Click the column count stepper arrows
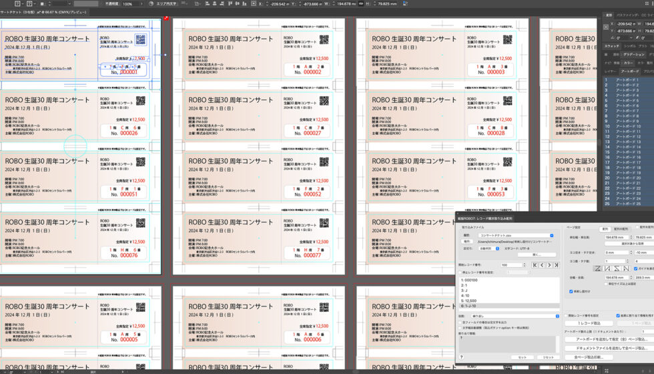Screen dimensions: 654x374 point(628,261)
